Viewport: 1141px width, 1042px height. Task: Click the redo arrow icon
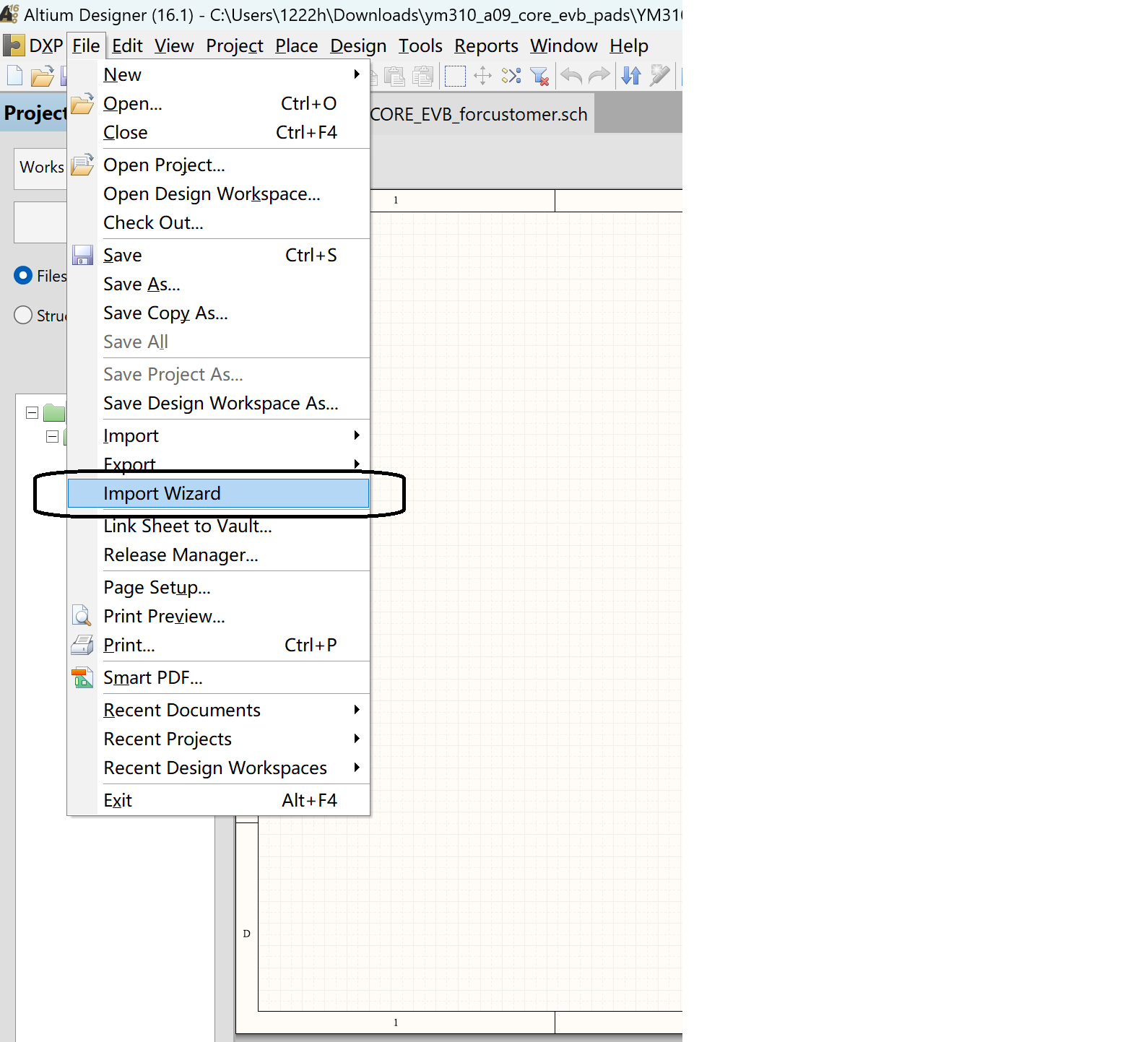pos(599,76)
